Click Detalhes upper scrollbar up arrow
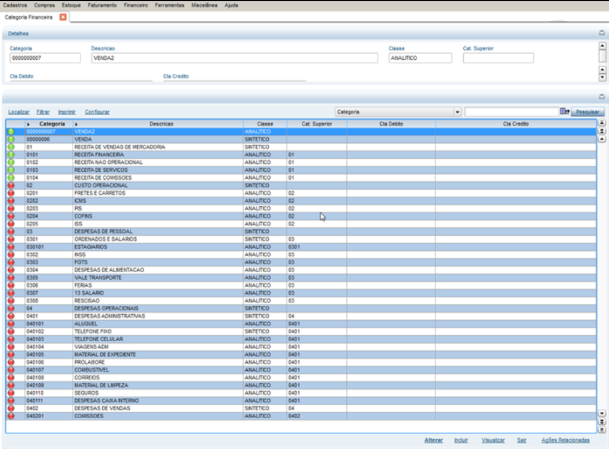Image resolution: width=609 pixels, height=449 pixels. coord(602,46)
